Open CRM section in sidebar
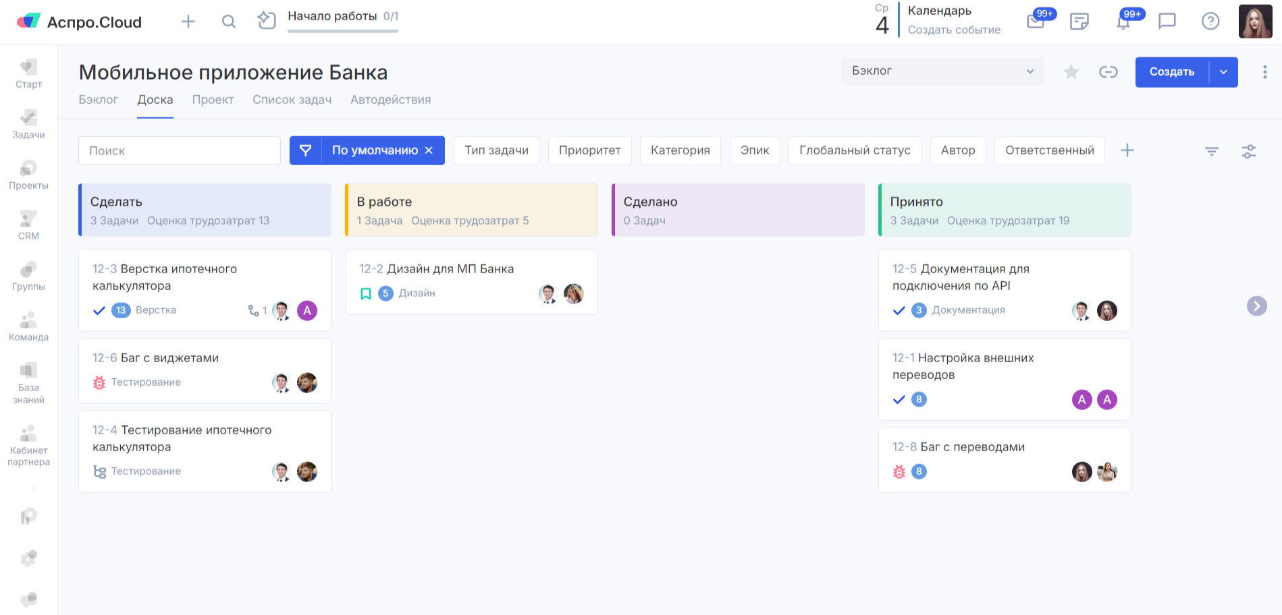Viewport: 1282px width, 615px height. pyautogui.click(x=28, y=225)
